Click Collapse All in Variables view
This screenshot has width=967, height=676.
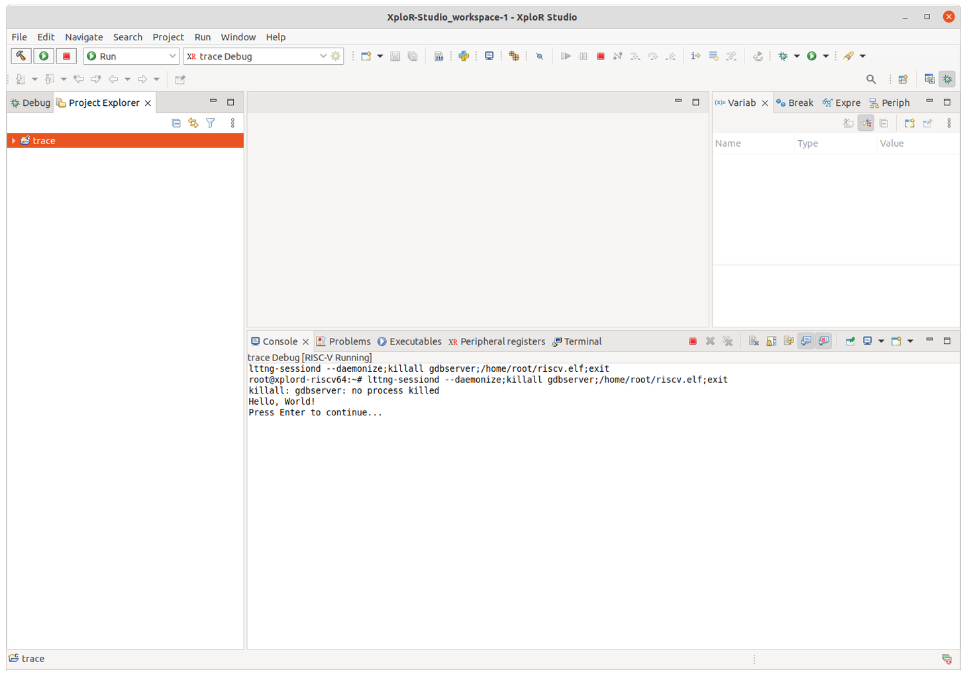point(884,123)
